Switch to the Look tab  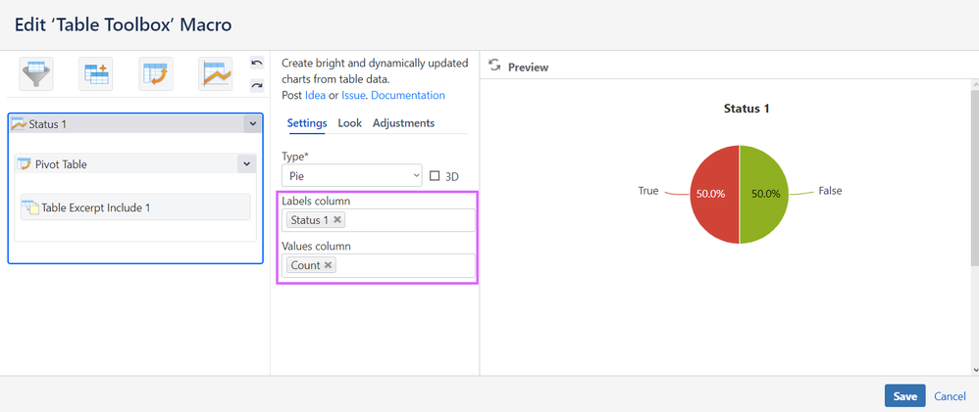tap(349, 122)
